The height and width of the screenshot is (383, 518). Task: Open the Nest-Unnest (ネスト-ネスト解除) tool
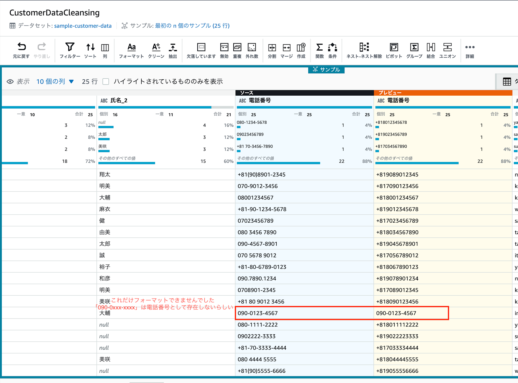tap(364, 50)
